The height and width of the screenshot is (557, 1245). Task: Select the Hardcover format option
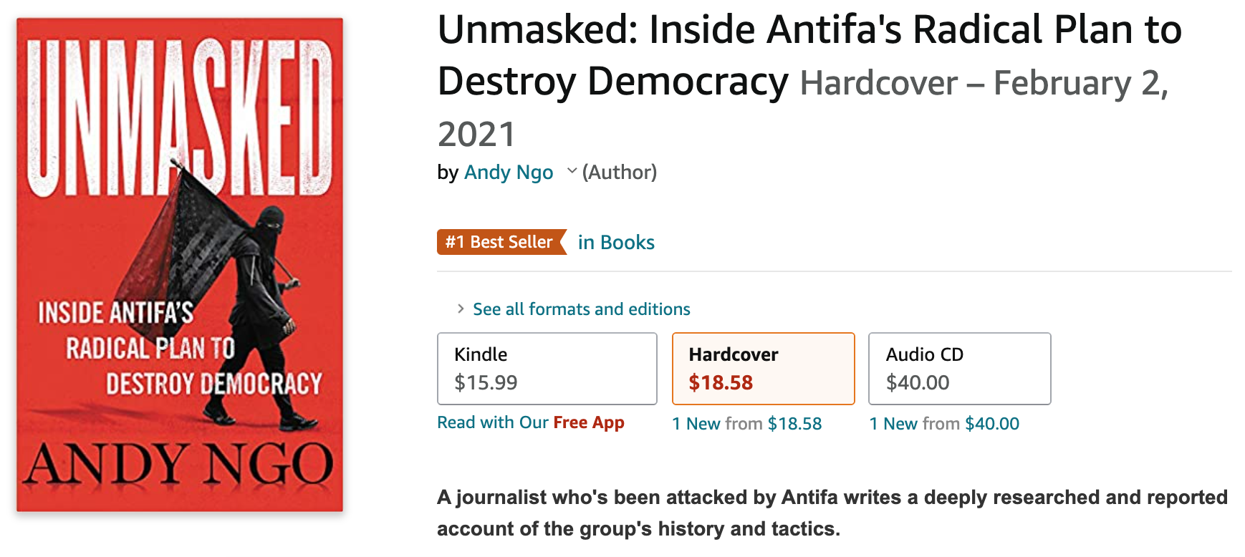tap(763, 368)
